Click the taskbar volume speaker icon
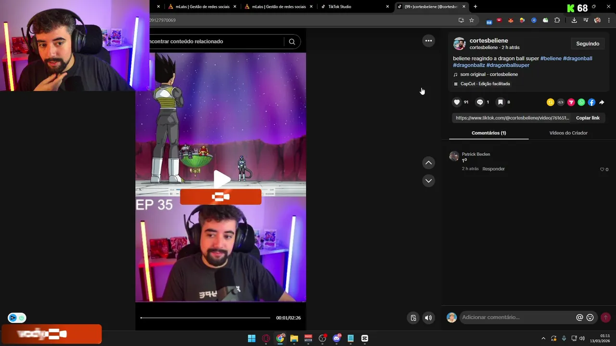This screenshot has width=616, height=346. click(582, 338)
